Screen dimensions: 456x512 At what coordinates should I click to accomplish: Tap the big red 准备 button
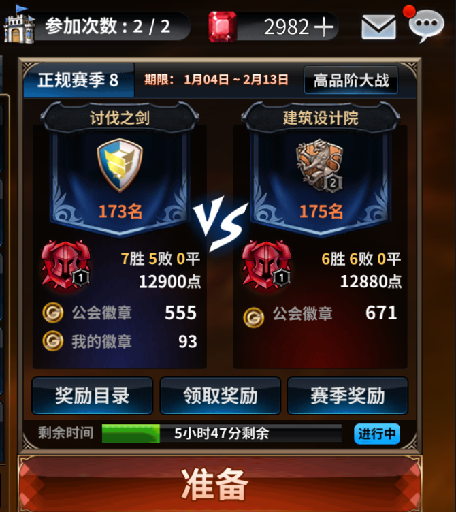tap(220, 484)
